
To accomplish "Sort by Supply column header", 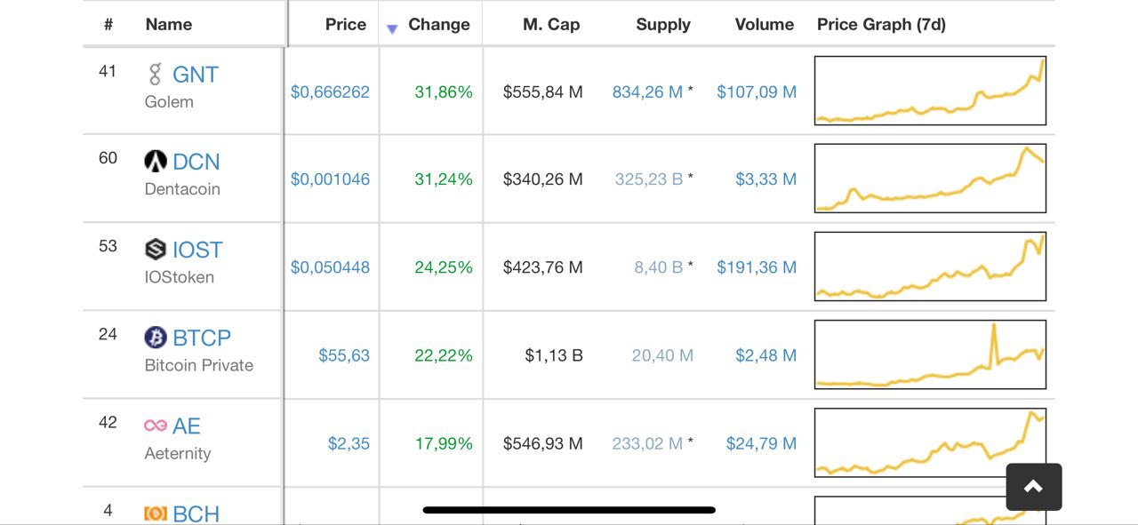I will click(x=663, y=25).
